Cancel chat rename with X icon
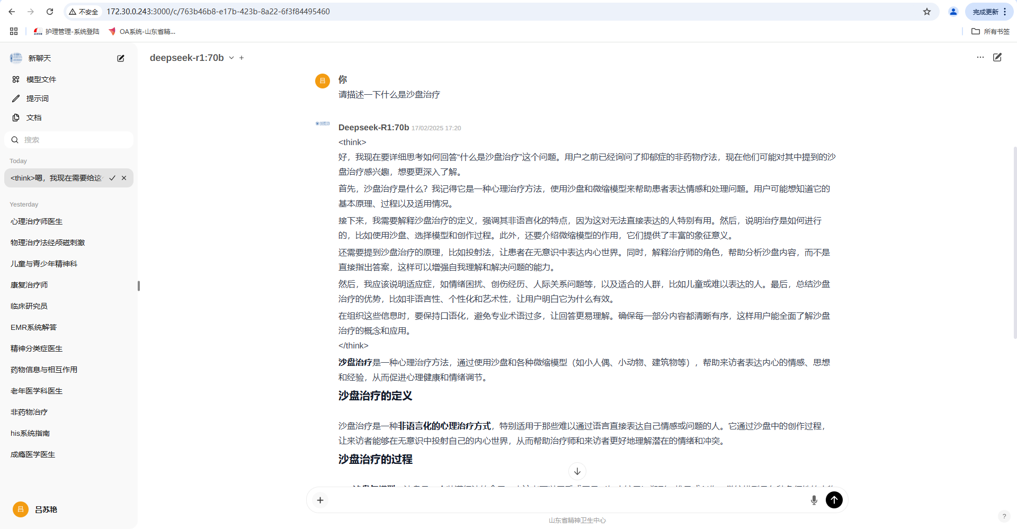 pyautogui.click(x=124, y=178)
